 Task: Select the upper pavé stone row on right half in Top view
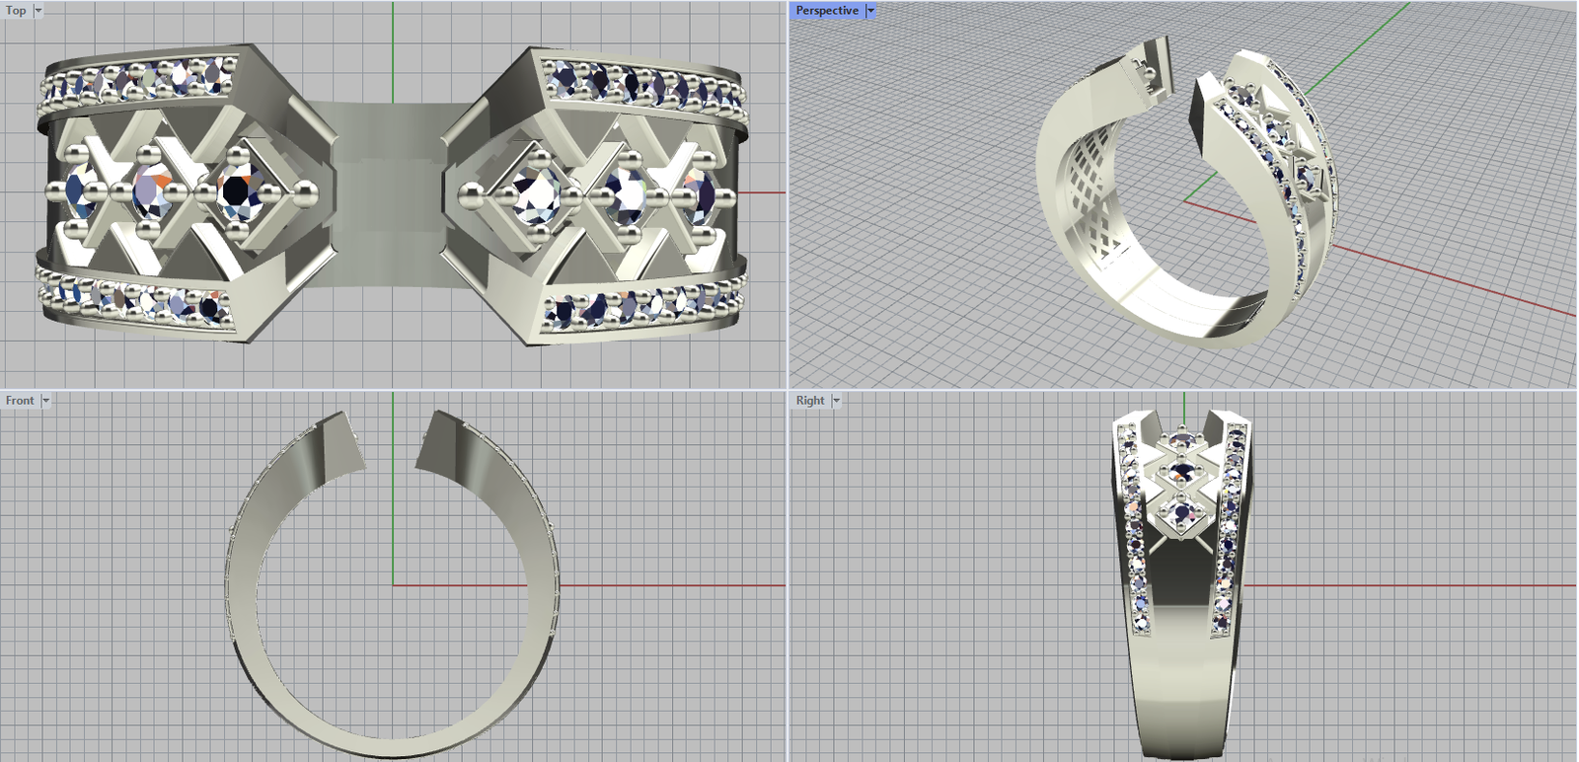[x=641, y=85]
